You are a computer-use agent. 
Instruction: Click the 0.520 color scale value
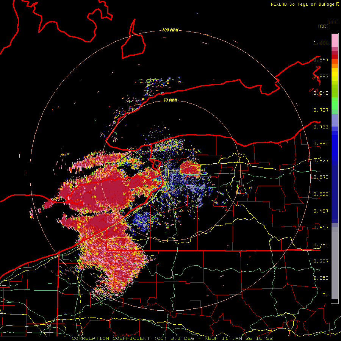click(x=321, y=194)
